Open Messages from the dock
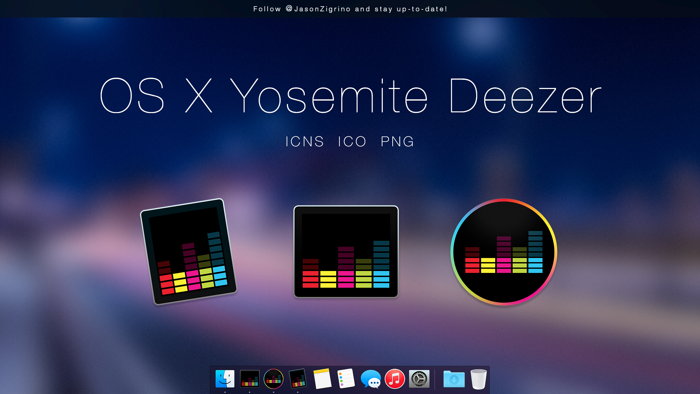The width and height of the screenshot is (700, 394). (x=371, y=379)
